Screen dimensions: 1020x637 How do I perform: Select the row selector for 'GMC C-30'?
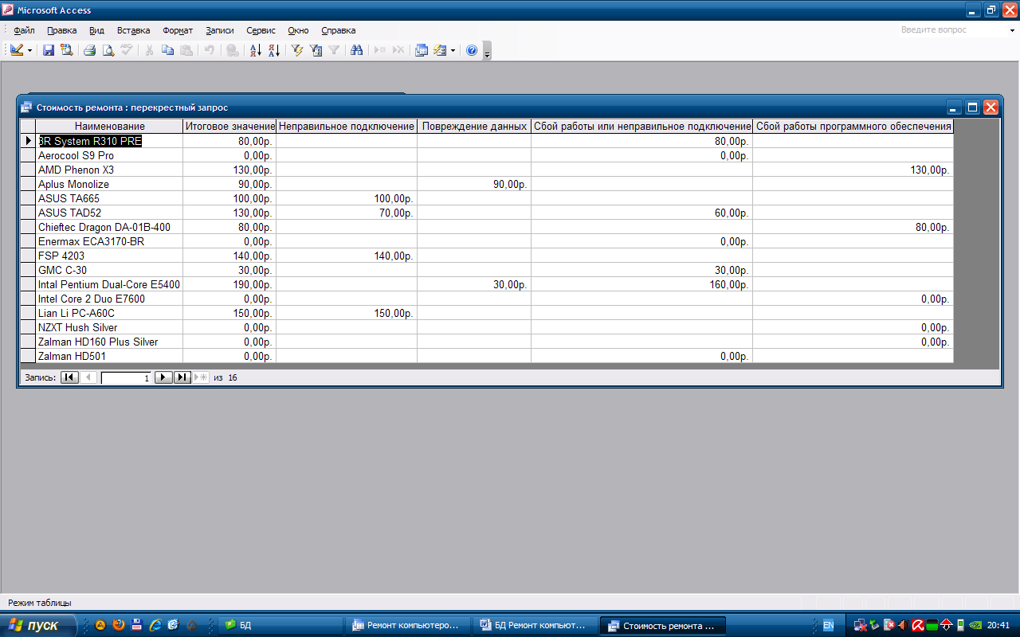pos(28,270)
